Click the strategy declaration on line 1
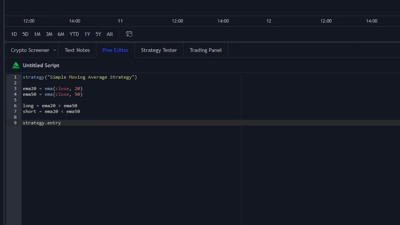This screenshot has width=400, height=225. click(80, 77)
